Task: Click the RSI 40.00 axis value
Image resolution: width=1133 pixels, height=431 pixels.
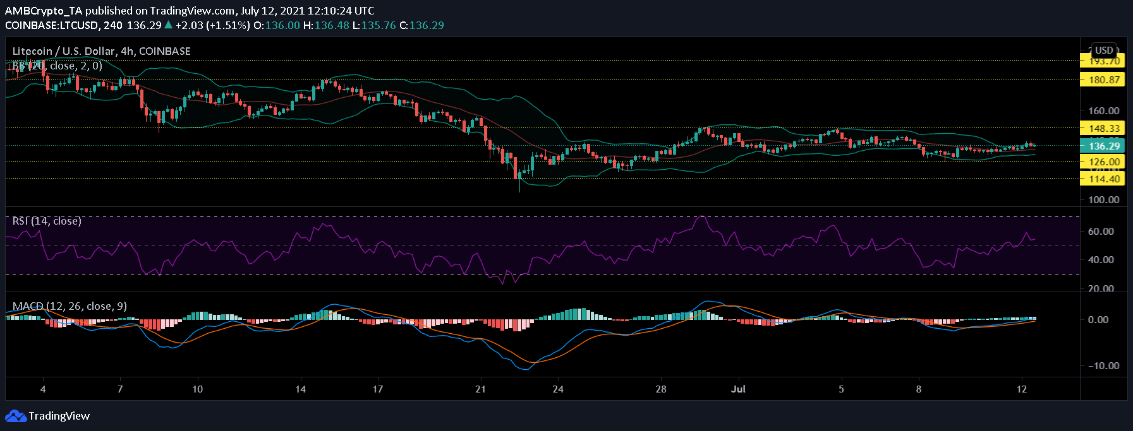Action: (x=1101, y=259)
